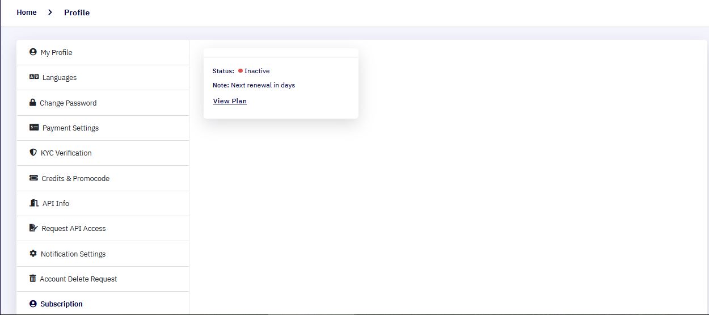Select Request API Access item
The image size is (709, 315).
[103, 228]
